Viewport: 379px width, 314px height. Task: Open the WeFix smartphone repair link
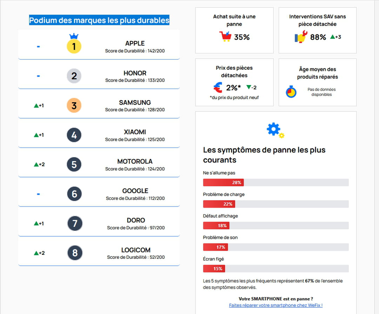click(275, 305)
